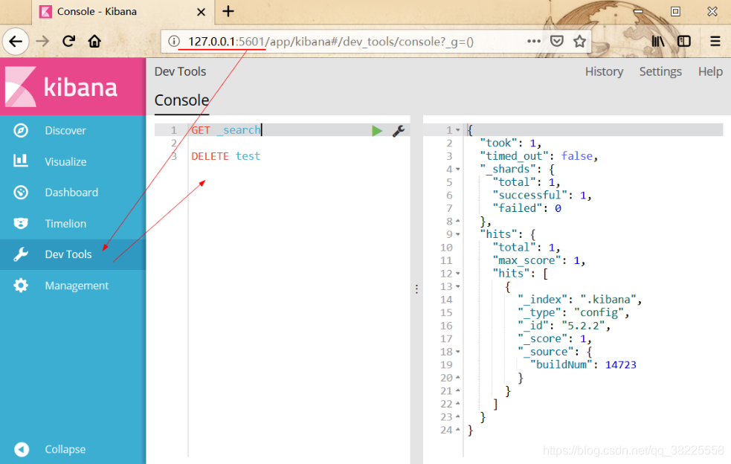Collapse the hits array at line 12
731x464 pixels.
(x=458, y=274)
